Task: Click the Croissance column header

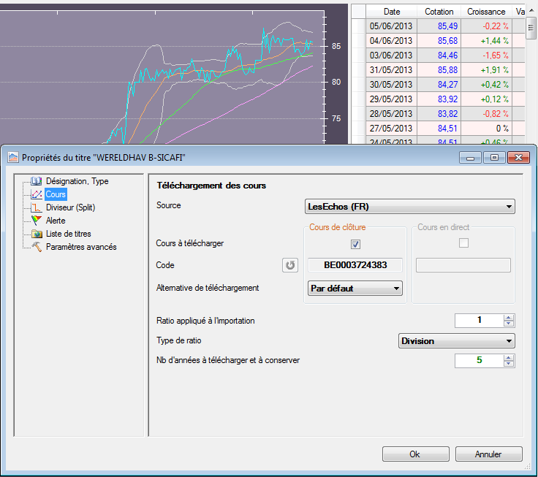Action: click(x=486, y=12)
